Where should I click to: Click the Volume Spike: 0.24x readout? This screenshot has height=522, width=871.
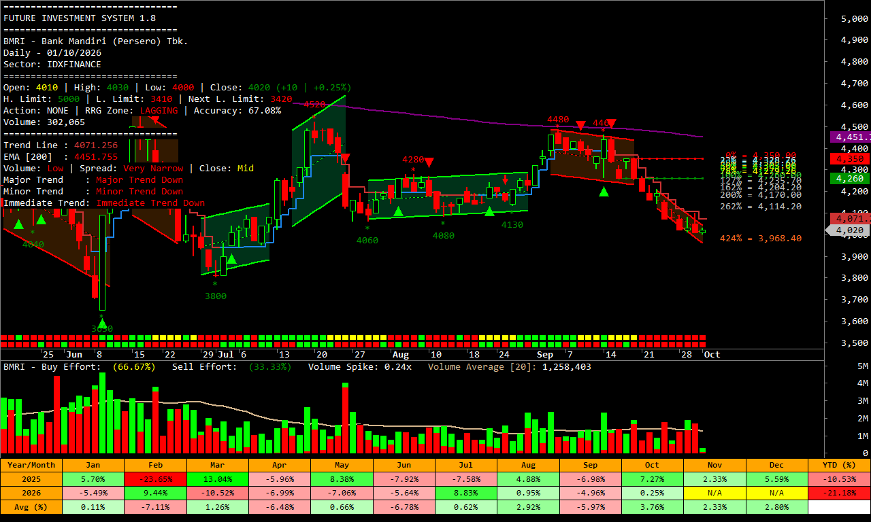click(x=360, y=367)
